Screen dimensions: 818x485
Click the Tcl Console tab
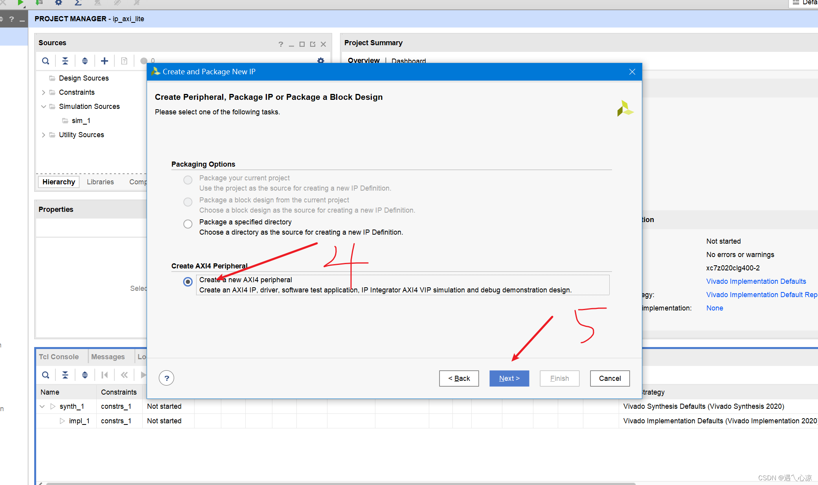[x=61, y=356]
